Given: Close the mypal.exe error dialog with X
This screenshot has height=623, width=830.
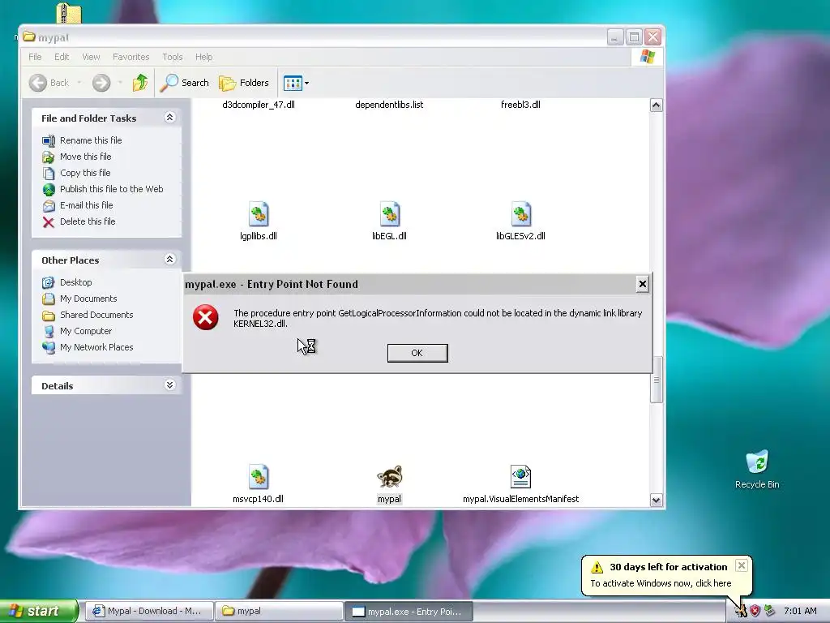Looking at the screenshot, I should pos(642,284).
